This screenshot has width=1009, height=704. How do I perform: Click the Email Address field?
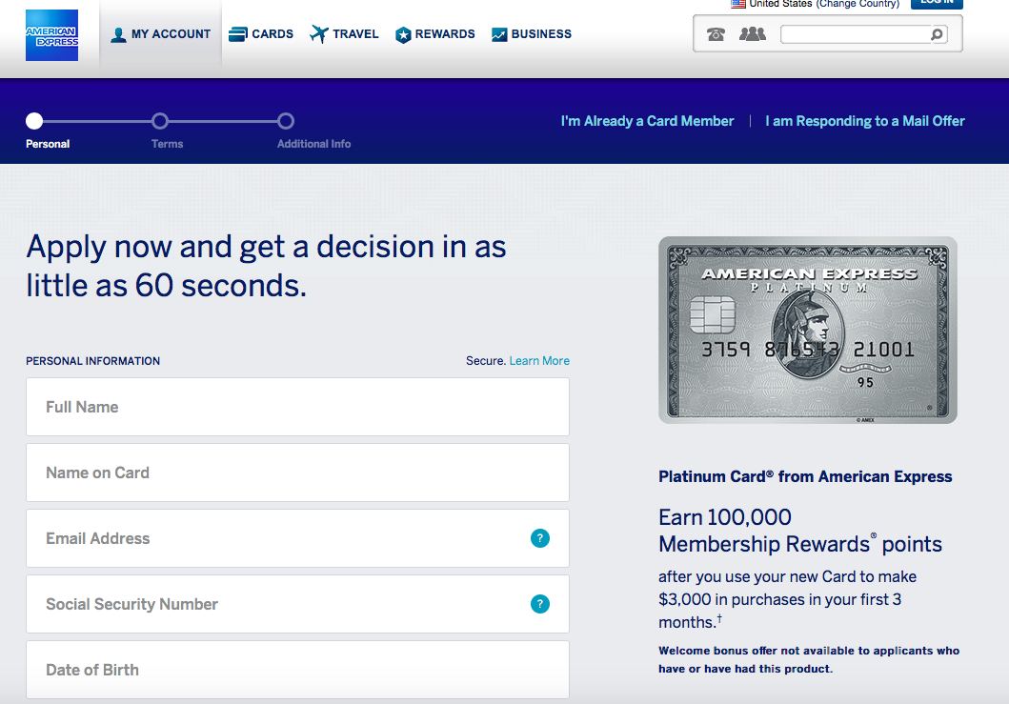pos(297,538)
